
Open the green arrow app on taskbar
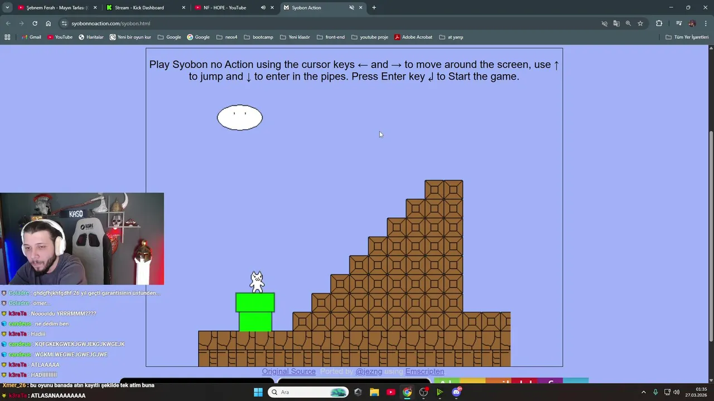coord(440,392)
